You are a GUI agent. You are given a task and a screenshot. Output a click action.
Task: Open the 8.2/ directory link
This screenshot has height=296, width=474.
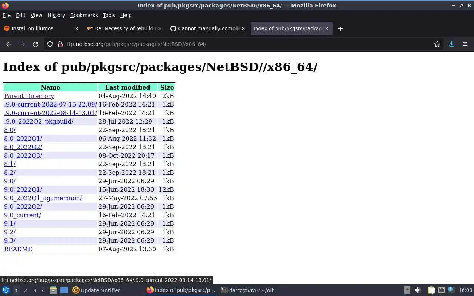click(x=10, y=172)
